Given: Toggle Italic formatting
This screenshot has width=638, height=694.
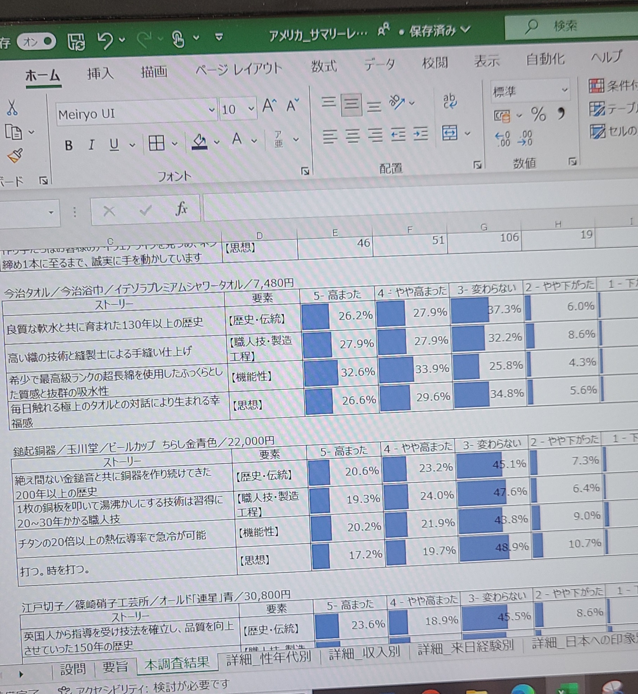Looking at the screenshot, I should [x=91, y=144].
